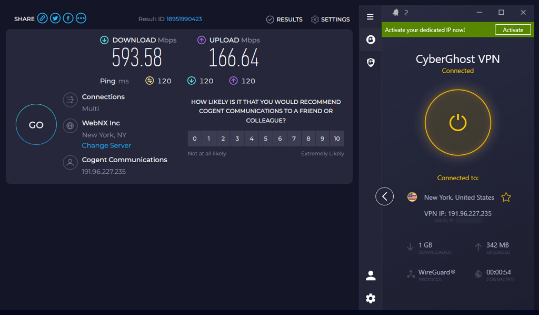Maximize the CyberGhost window
Image resolution: width=539 pixels, height=315 pixels.
click(501, 13)
